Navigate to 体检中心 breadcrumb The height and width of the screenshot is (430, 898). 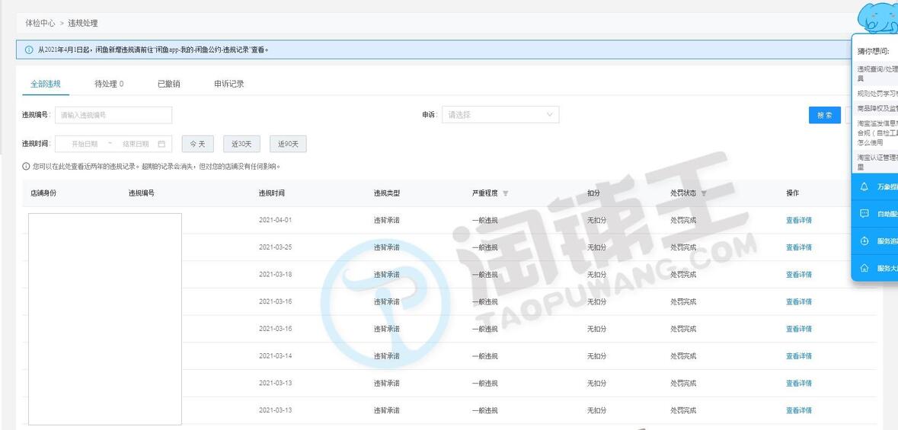[40, 24]
